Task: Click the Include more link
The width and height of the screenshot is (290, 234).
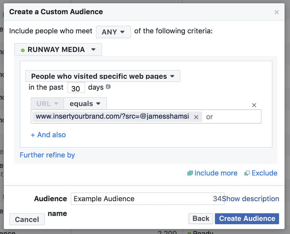Action: [216, 173]
